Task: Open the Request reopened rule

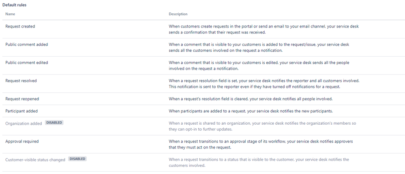Action: coord(22,99)
